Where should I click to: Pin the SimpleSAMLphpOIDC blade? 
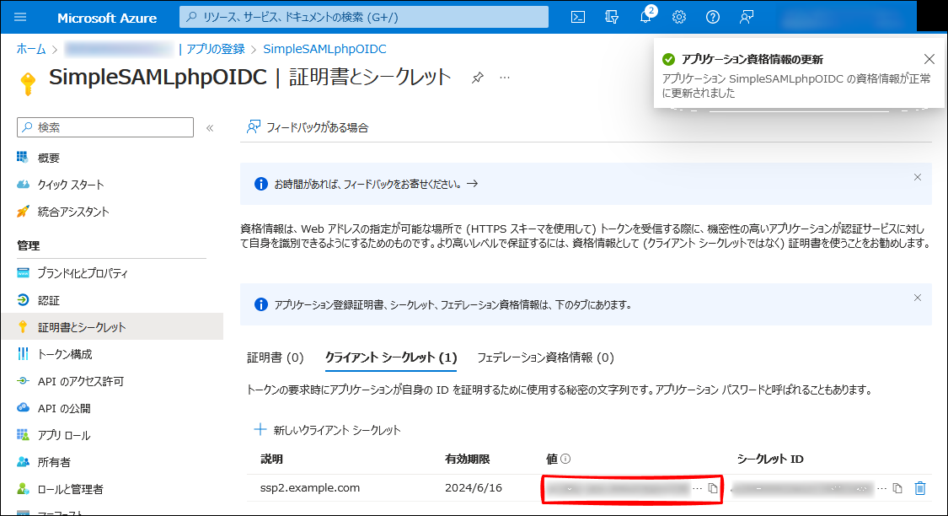(x=478, y=78)
